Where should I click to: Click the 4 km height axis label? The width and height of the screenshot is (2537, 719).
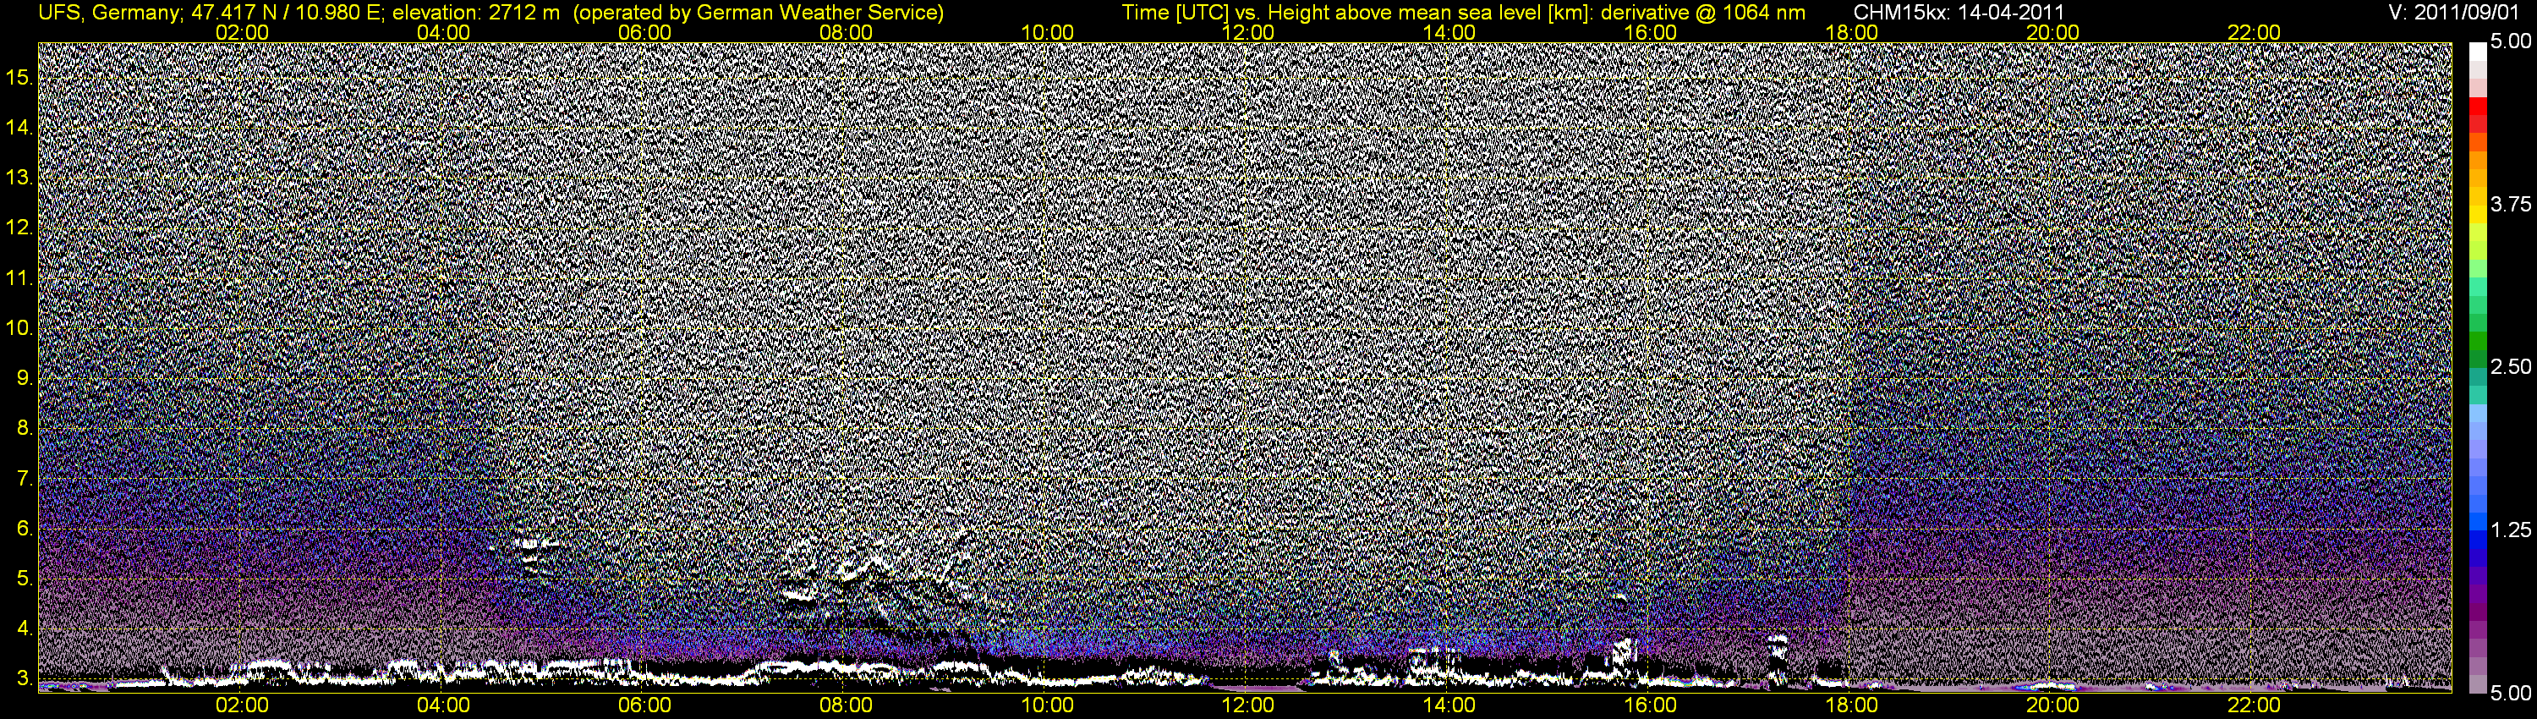click(x=25, y=628)
